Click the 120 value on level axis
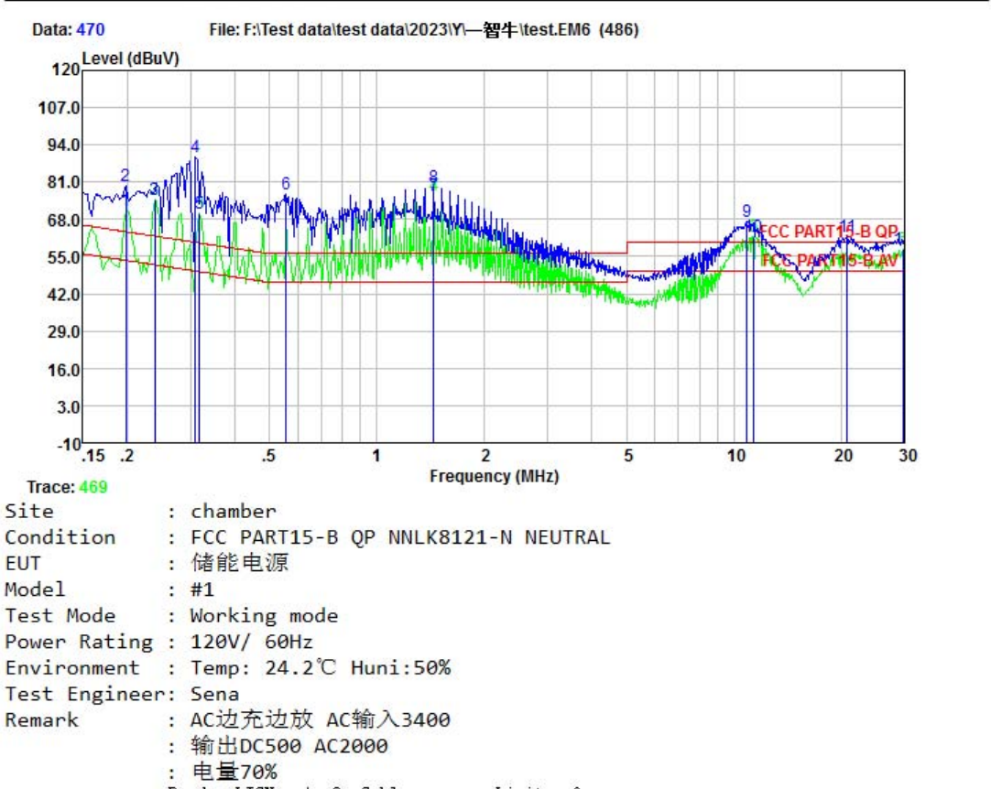This screenshot has height=789, width=991. (x=65, y=70)
